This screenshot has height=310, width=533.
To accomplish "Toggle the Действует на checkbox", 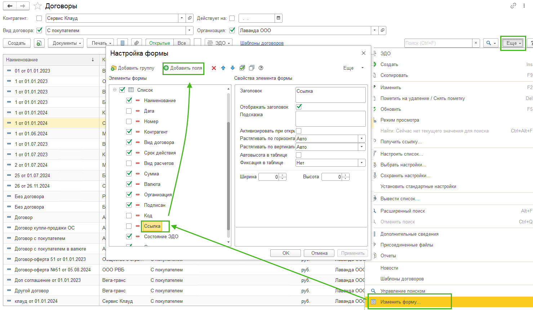I will [232, 18].
